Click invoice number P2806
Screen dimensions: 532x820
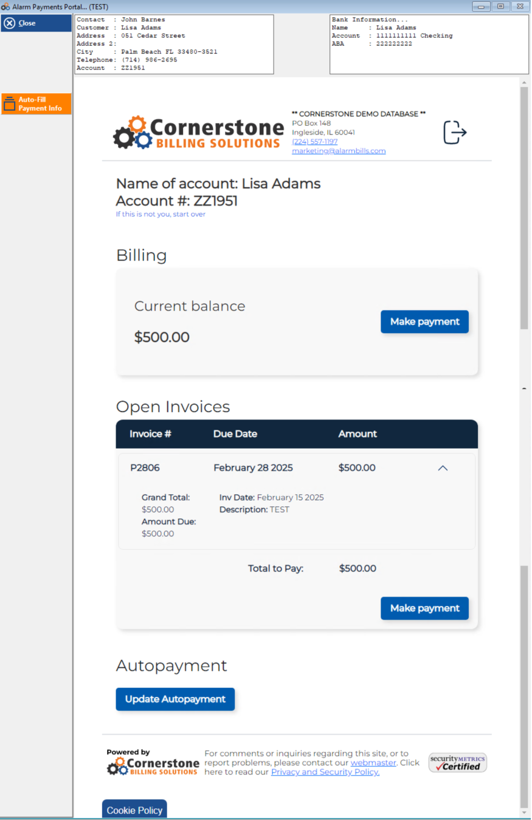[x=145, y=468]
